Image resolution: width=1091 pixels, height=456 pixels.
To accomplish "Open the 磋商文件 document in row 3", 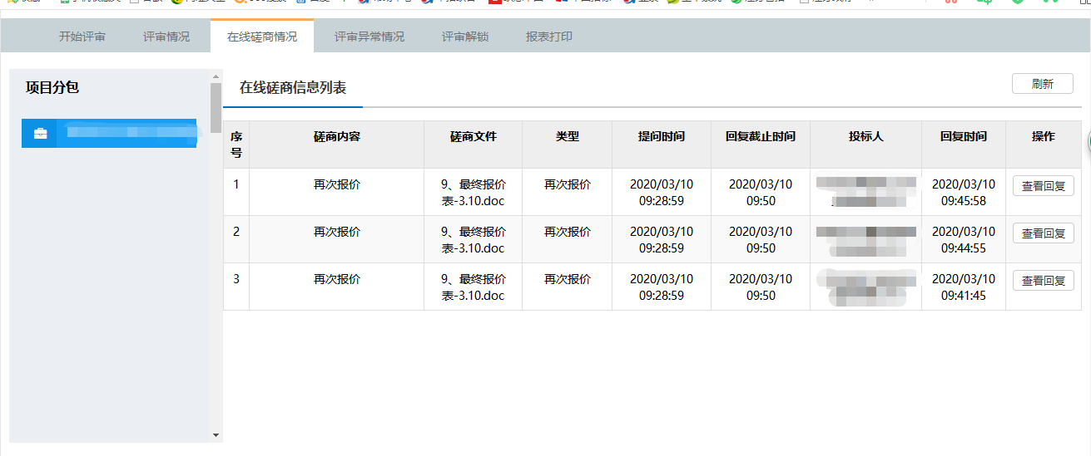I will point(473,287).
